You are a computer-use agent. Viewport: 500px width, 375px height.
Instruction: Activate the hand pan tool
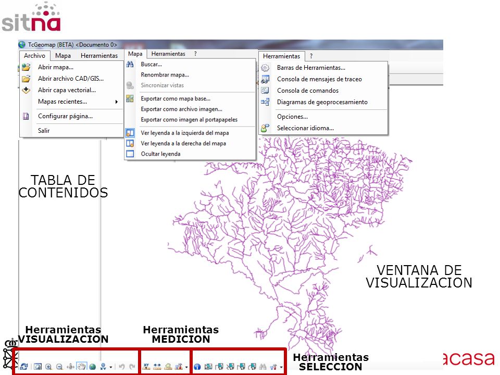(x=82, y=366)
